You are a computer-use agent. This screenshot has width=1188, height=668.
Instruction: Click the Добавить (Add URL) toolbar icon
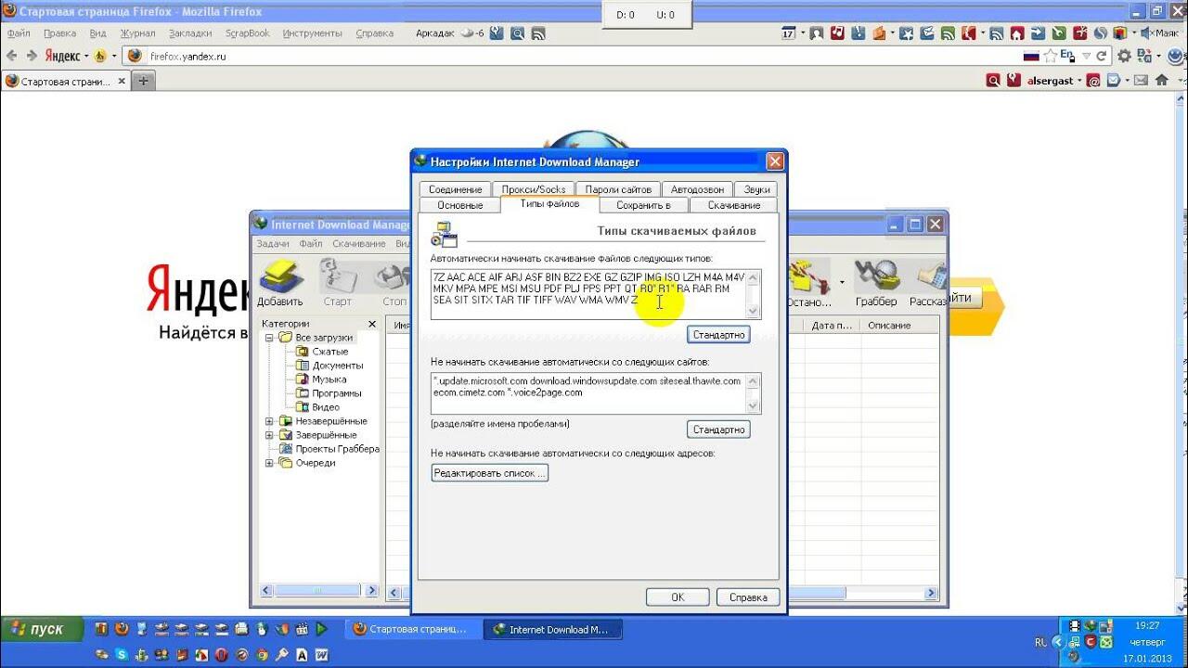click(279, 282)
